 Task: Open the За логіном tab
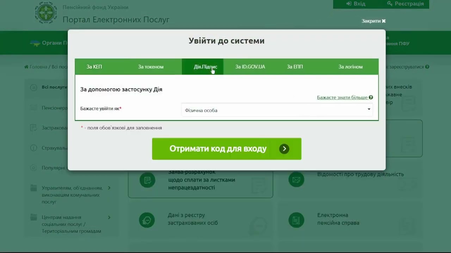(351, 67)
